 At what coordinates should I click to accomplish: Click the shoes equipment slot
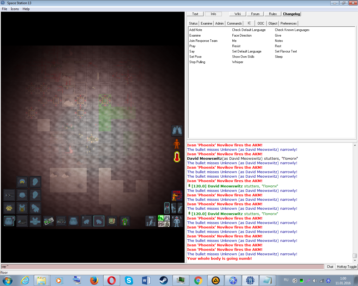pyautogui.click(x=22, y=221)
